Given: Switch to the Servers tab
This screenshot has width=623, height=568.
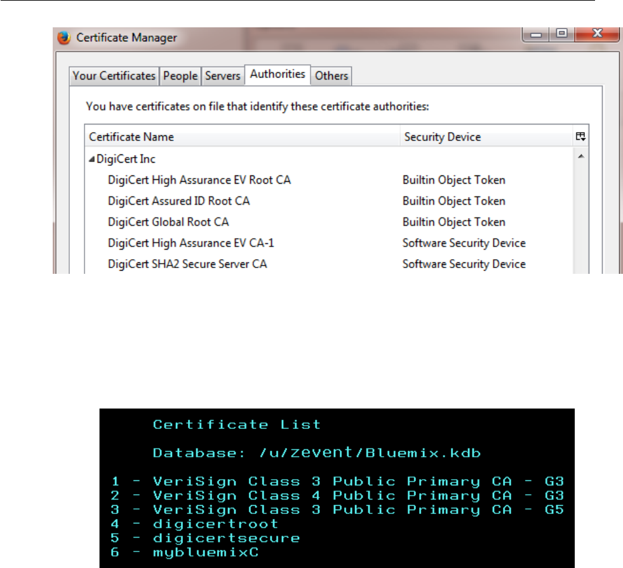Looking at the screenshot, I should [222, 76].
